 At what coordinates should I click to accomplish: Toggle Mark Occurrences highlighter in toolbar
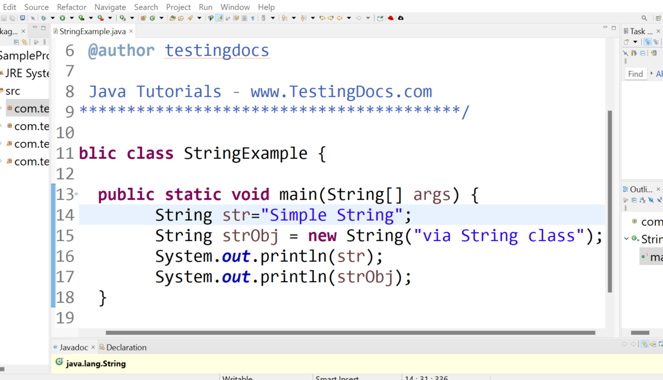point(219,18)
